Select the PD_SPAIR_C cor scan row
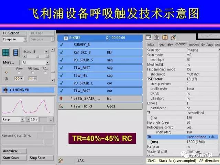 tap(100, 83)
